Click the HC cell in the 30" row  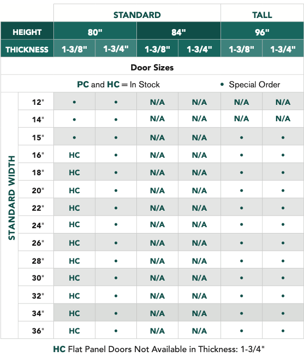click(x=75, y=278)
